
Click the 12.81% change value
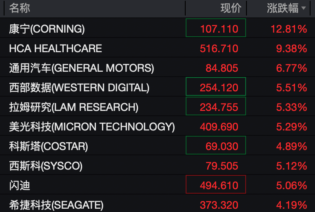tap(289, 29)
